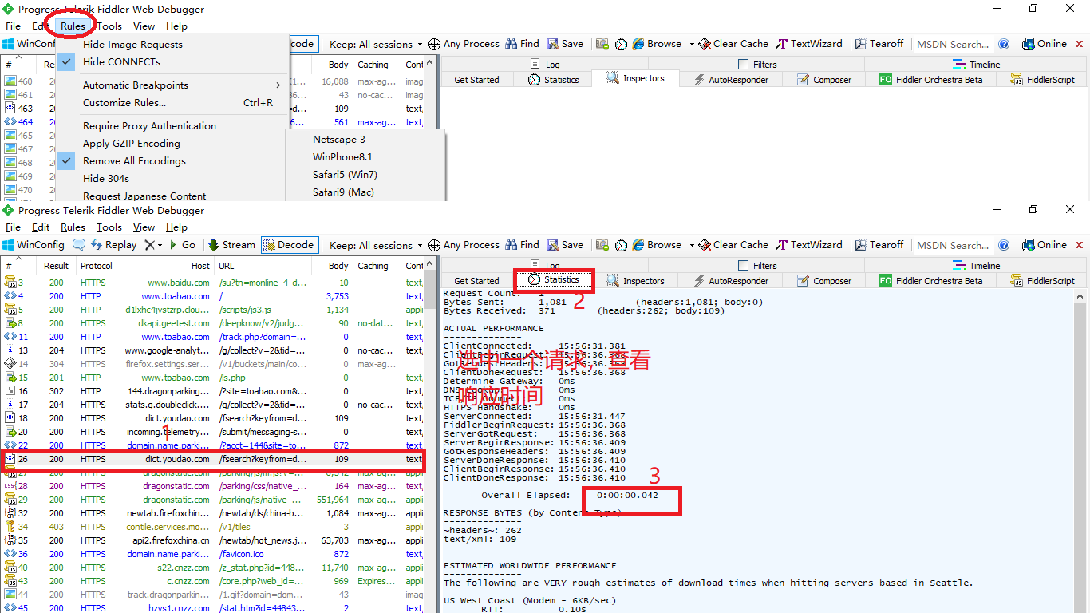Viewport: 1090px width, 613px height.
Task: Click the MSDN Search field in lower window
Action: point(953,245)
